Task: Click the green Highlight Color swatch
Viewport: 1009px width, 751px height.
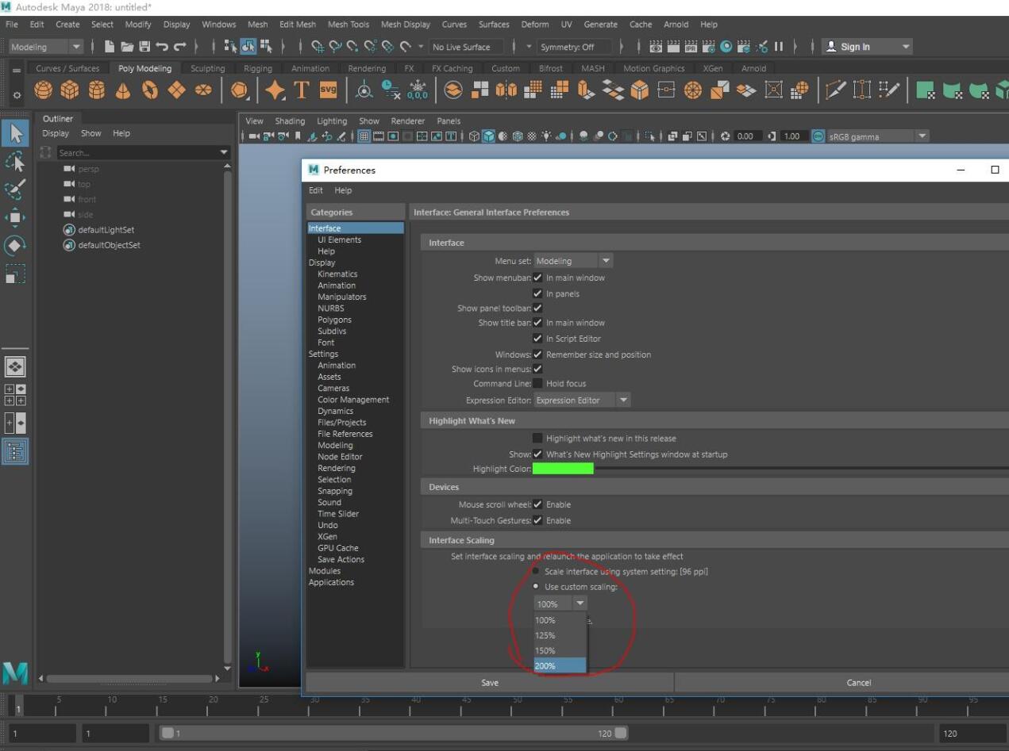Action: (x=563, y=469)
